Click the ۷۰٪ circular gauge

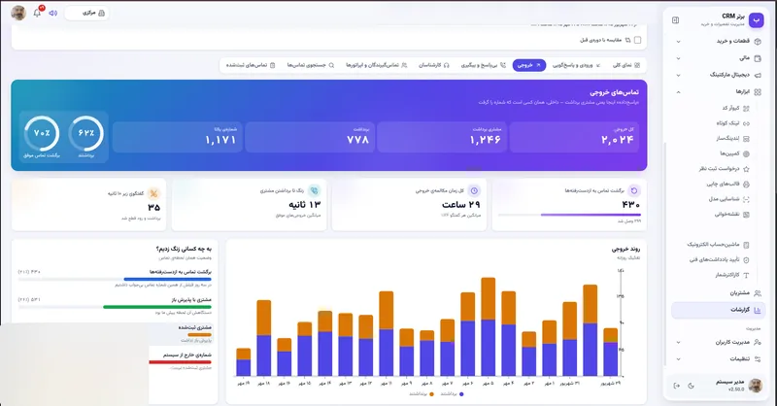(x=42, y=133)
